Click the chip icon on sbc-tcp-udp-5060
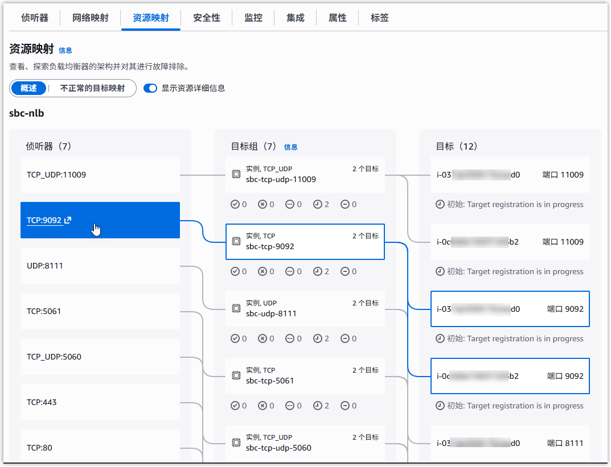Screen dimensions: 611x467 [x=236, y=443]
